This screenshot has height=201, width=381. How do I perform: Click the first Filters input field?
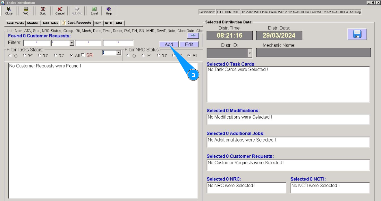pyautogui.click(x=37, y=43)
